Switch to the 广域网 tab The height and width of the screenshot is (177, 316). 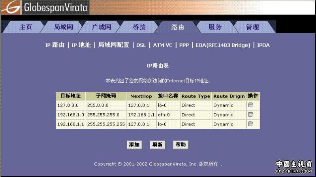[102, 27]
